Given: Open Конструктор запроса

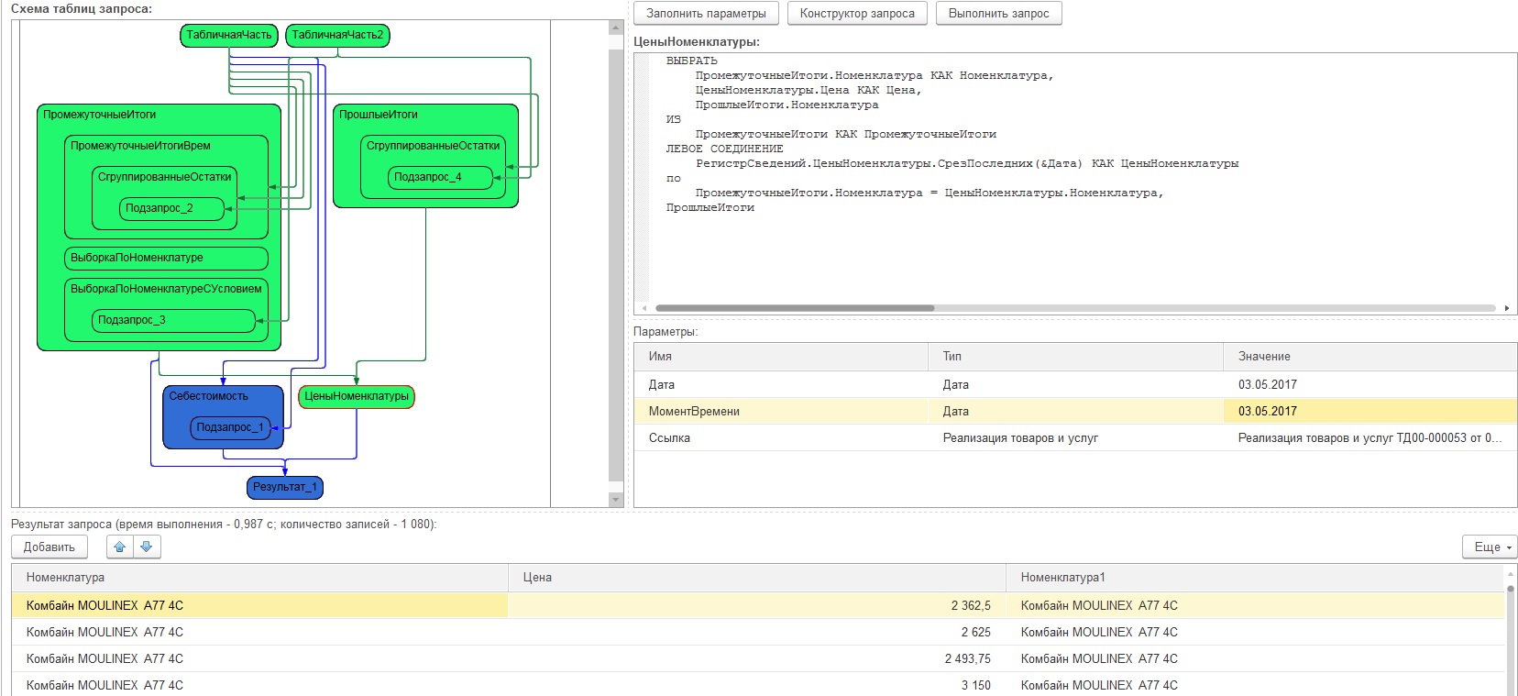Looking at the screenshot, I should pos(857,14).
